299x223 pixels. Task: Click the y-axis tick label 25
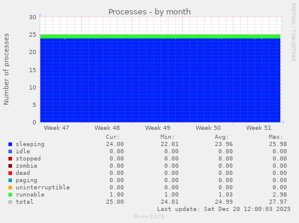[x=32, y=35]
